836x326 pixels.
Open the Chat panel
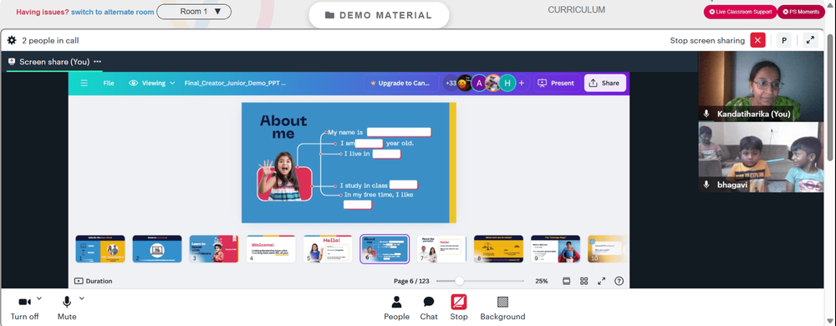click(429, 308)
